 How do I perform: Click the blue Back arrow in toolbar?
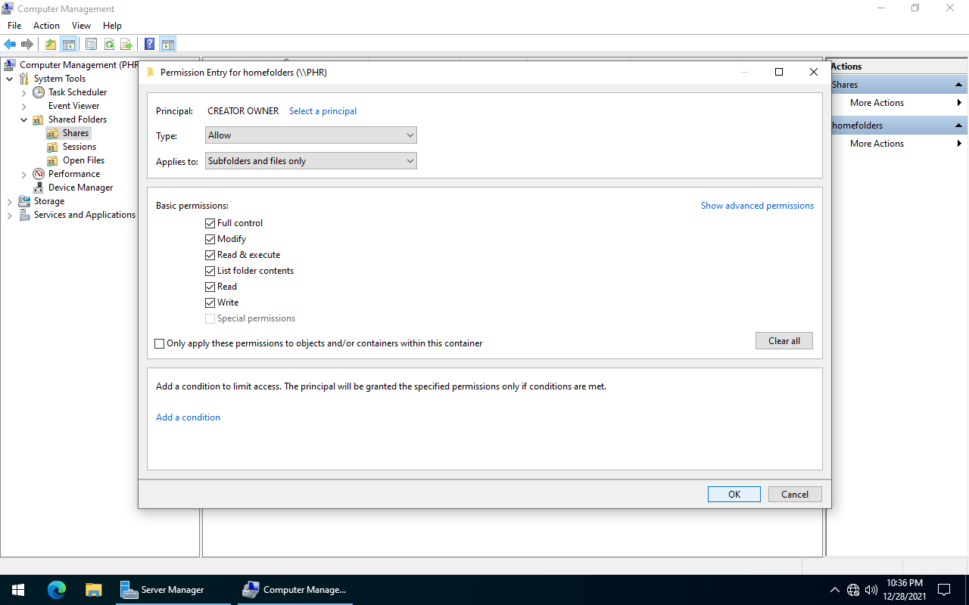[x=10, y=45]
